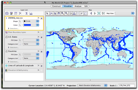Select the 2009EQ_new.csv layer name

point(15,18)
